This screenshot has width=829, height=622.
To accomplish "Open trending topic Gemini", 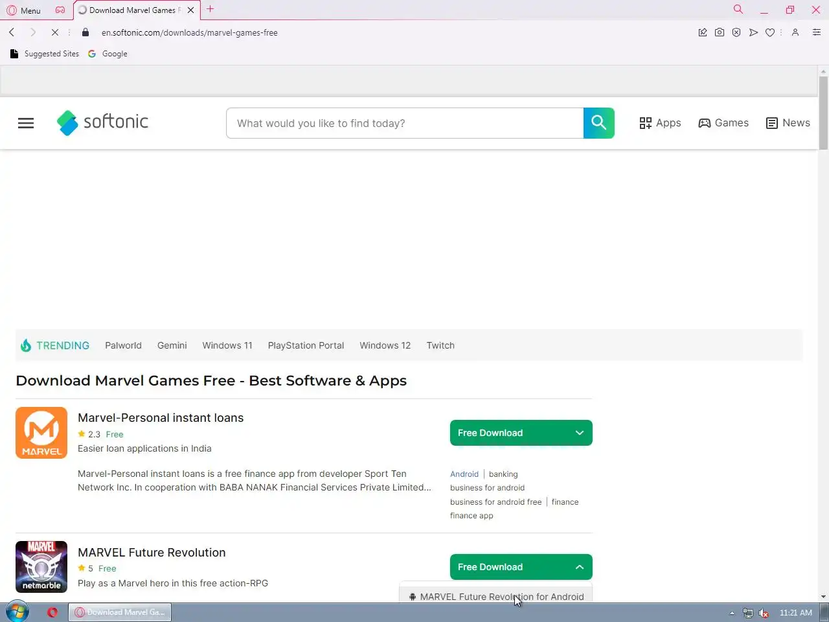I will tap(172, 345).
